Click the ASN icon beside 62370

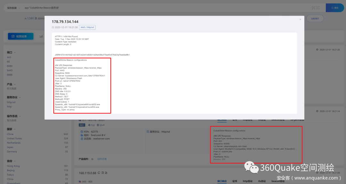coord(82,132)
